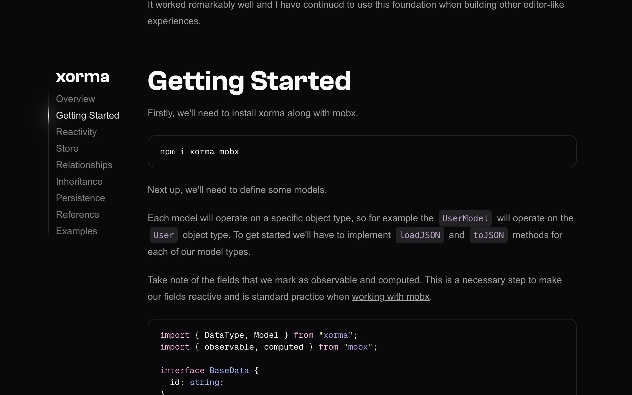
Task: Open Persistence in the sidebar
Action: point(80,198)
